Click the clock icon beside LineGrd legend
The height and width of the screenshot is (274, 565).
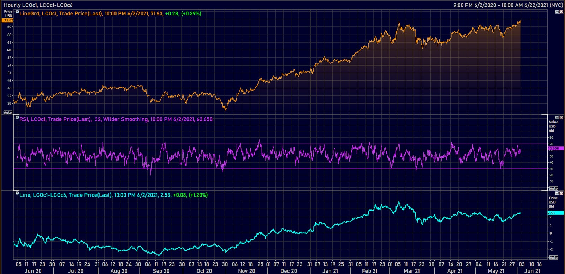(x=17, y=12)
